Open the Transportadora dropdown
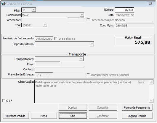This screenshot has width=157, height=123. 81,59
